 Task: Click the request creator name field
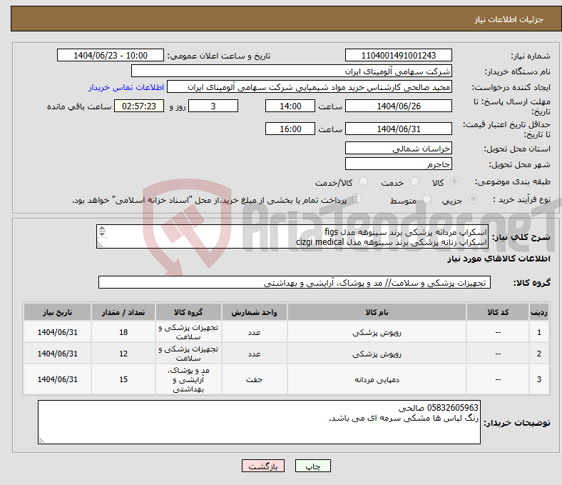click(x=310, y=87)
